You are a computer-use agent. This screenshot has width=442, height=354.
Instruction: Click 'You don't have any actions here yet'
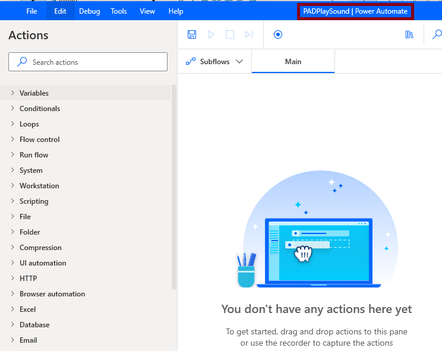(316, 309)
